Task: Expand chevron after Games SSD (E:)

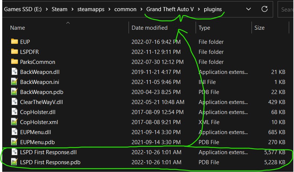Action: pos(47,9)
